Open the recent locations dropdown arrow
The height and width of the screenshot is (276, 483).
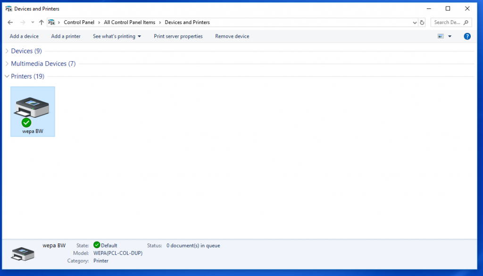[x=33, y=22]
